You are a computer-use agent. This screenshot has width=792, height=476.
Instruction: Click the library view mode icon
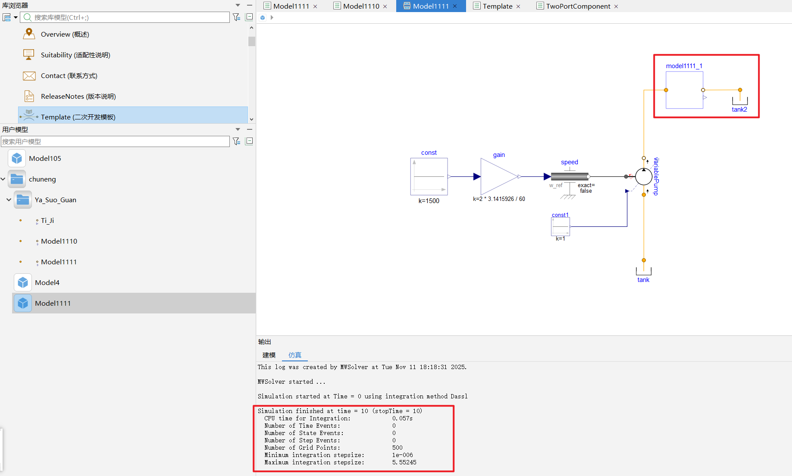click(x=7, y=17)
